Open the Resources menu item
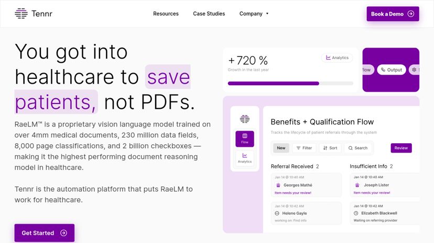Viewport: 434px width, 243px height. (x=166, y=14)
